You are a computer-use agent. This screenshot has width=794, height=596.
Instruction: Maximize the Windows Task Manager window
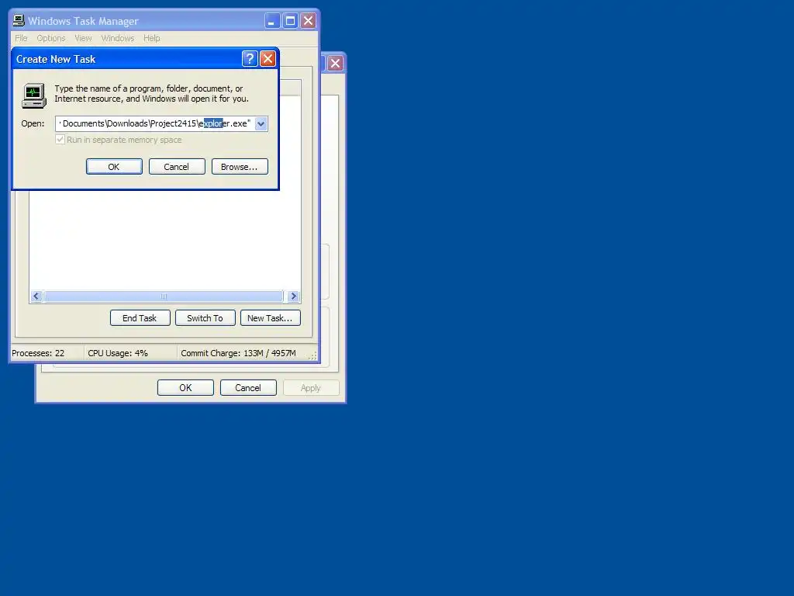coord(290,21)
